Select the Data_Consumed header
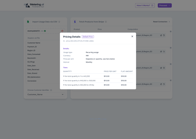 [x=34, y=54]
